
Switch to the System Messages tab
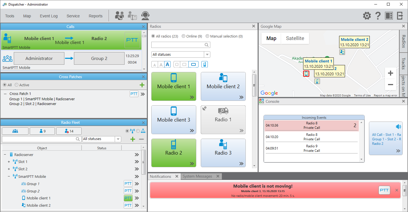point(197,176)
